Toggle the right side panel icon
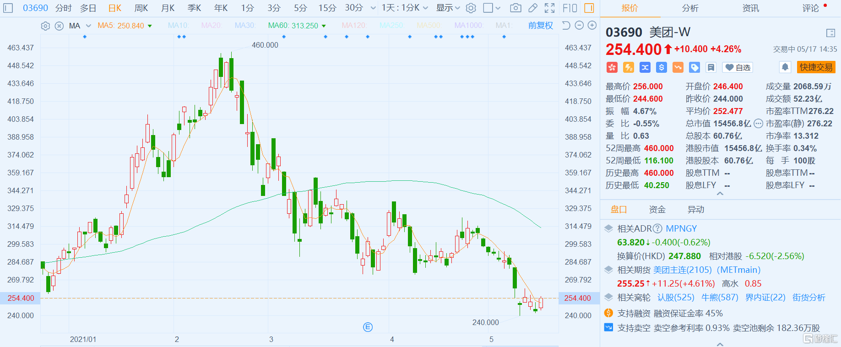Screen dimensions: 841x347 pos(589,8)
